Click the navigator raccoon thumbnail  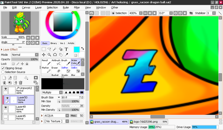pos(20,23)
